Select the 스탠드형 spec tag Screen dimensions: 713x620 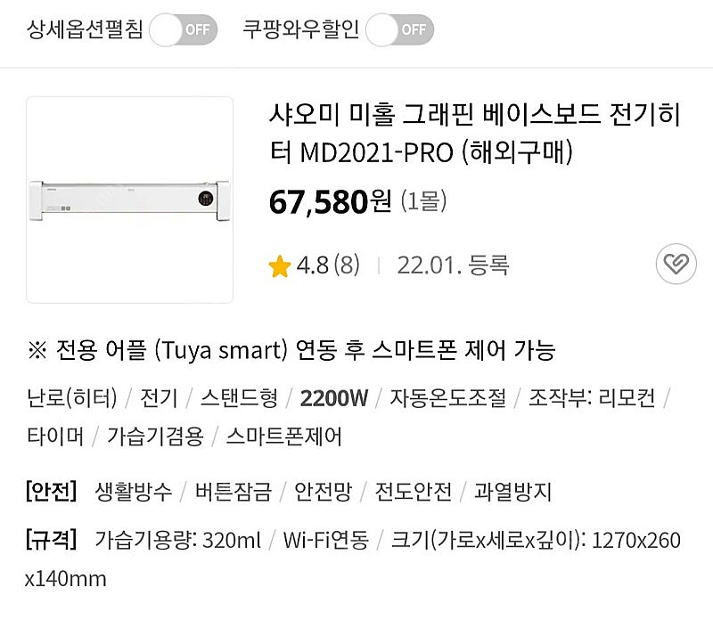click(239, 397)
